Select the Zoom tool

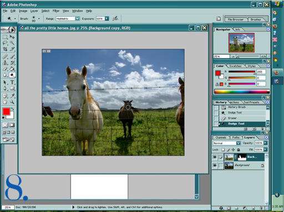(x=12, y=102)
